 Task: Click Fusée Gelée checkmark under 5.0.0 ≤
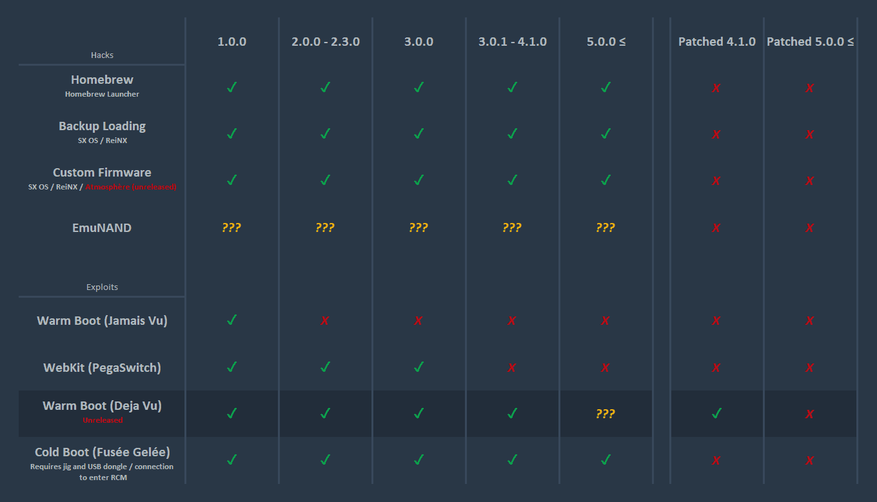click(x=606, y=459)
